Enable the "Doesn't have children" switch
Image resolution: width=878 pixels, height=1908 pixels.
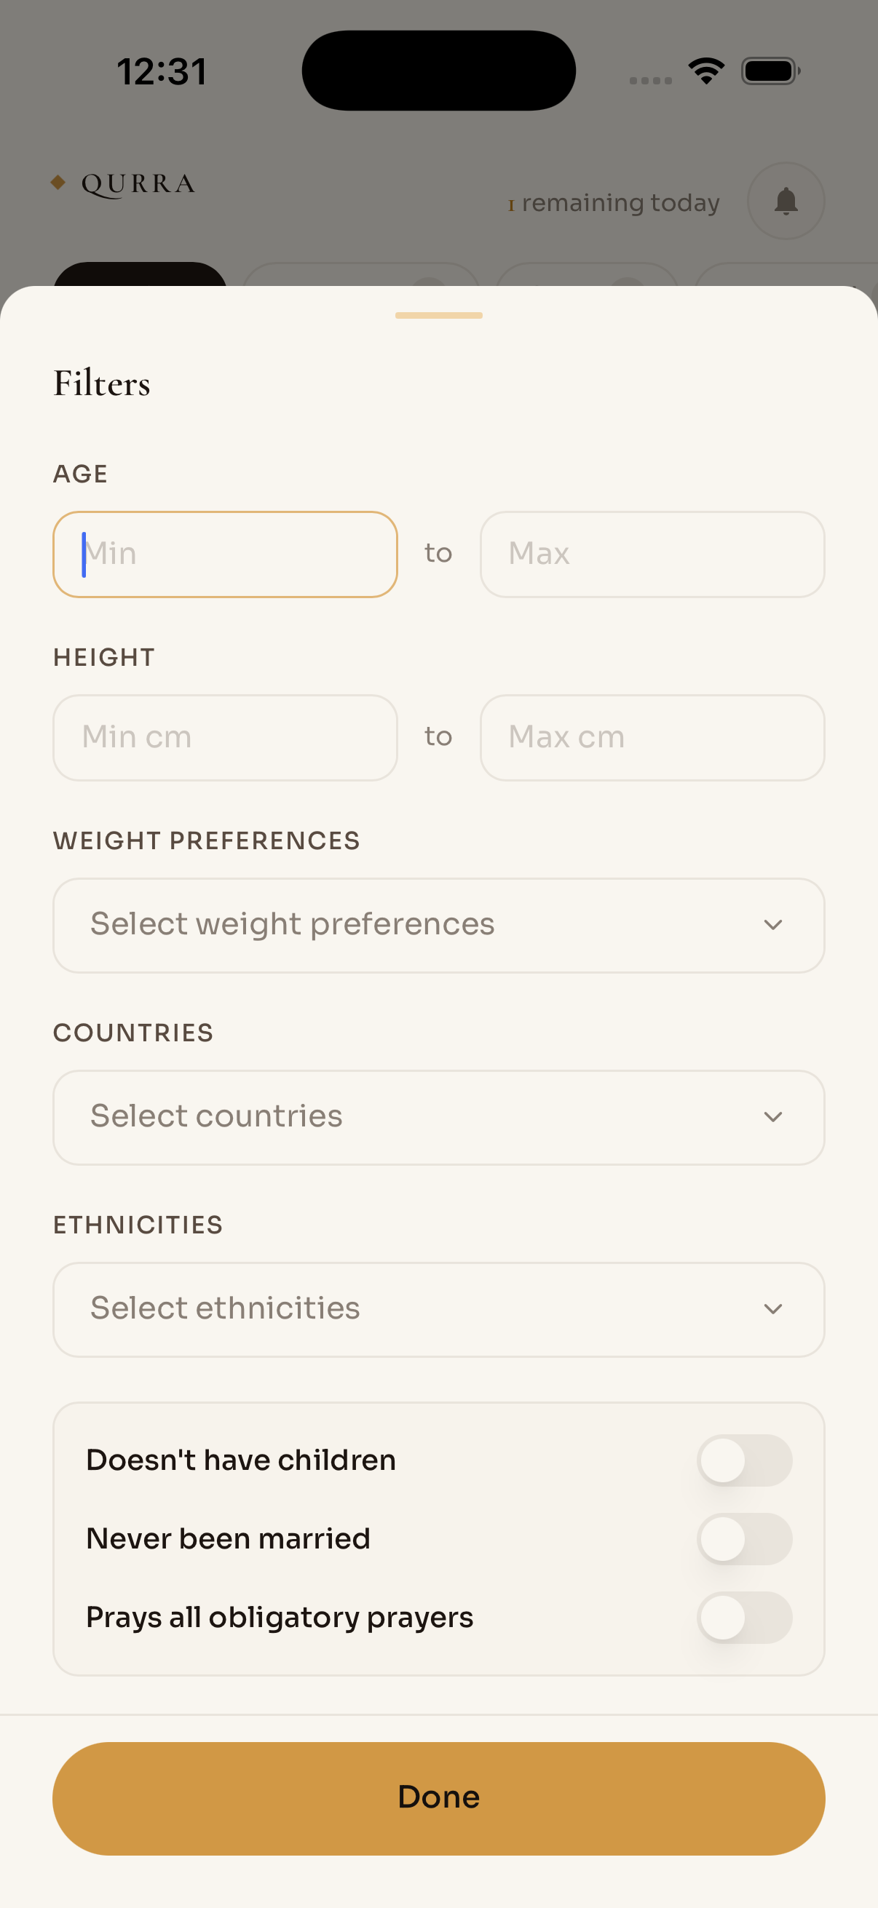point(744,1460)
